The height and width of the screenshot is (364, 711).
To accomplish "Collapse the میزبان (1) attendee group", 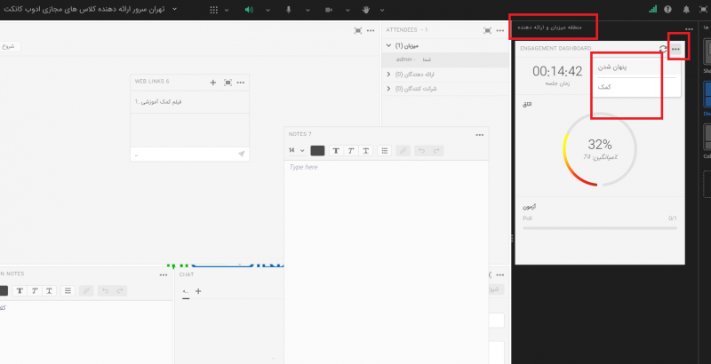I will pyautogui.click(x=388, y=45).
